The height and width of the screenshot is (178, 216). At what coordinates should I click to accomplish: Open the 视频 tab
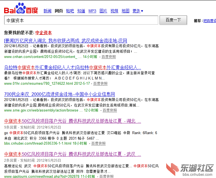pos(114,11)
